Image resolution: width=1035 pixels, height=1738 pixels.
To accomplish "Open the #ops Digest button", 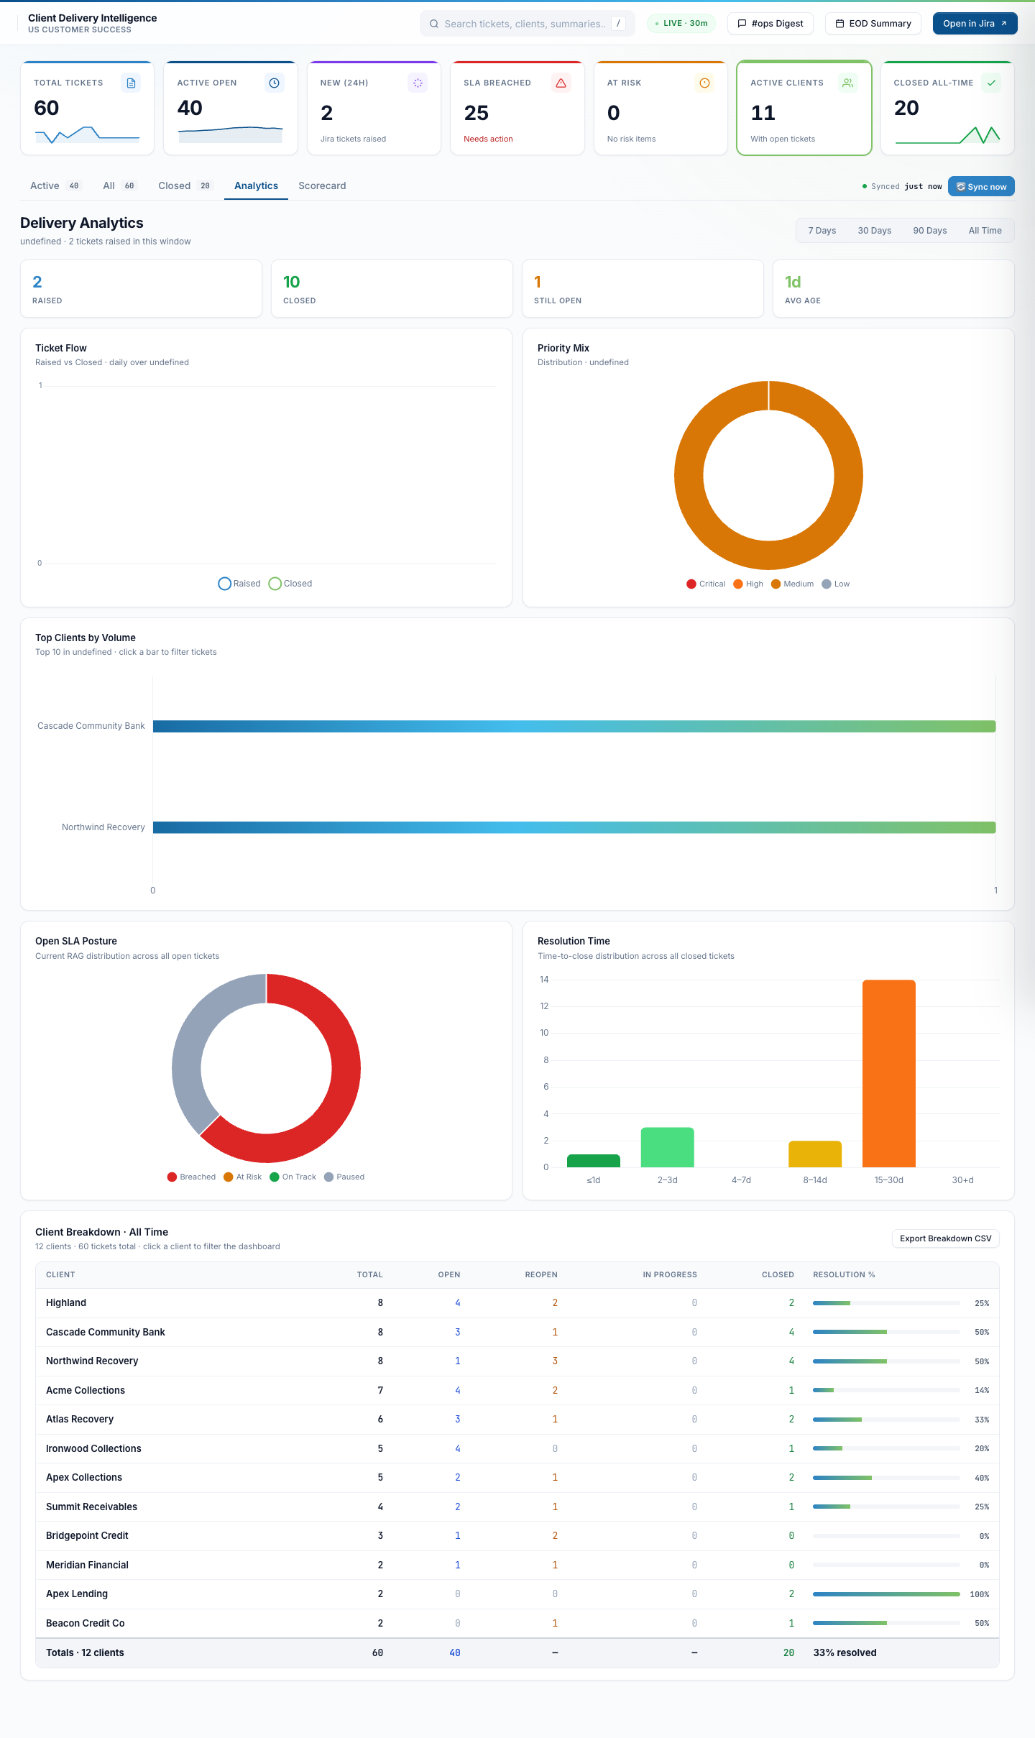I will coord(770,24).
